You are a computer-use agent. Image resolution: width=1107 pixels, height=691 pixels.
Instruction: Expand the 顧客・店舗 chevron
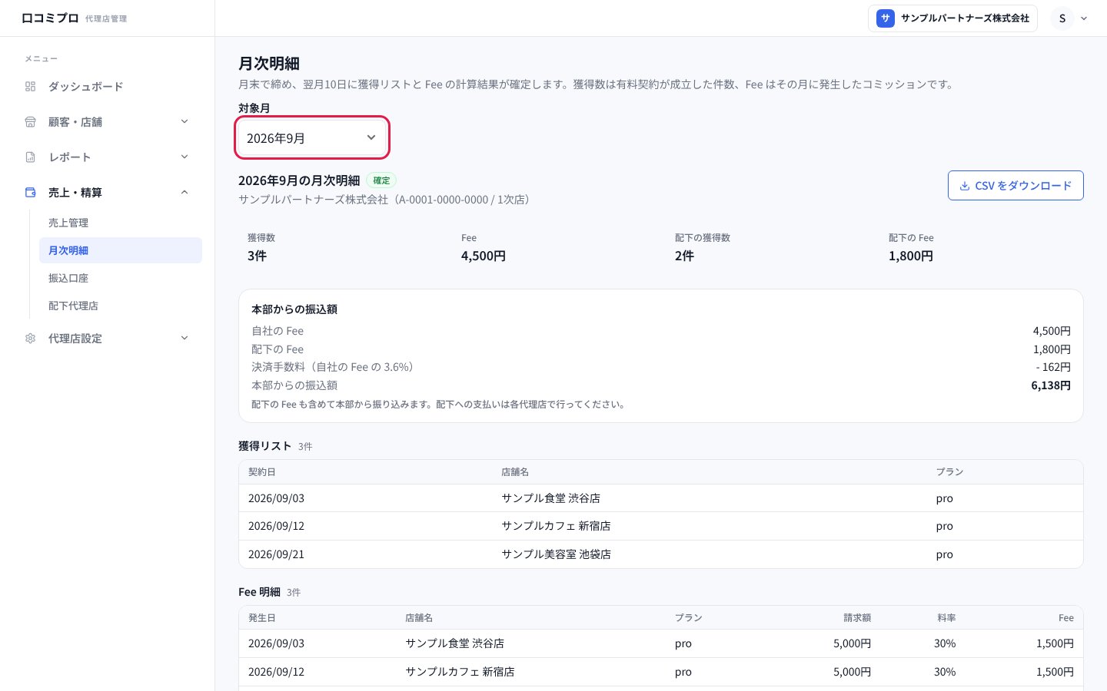point(184,122)
